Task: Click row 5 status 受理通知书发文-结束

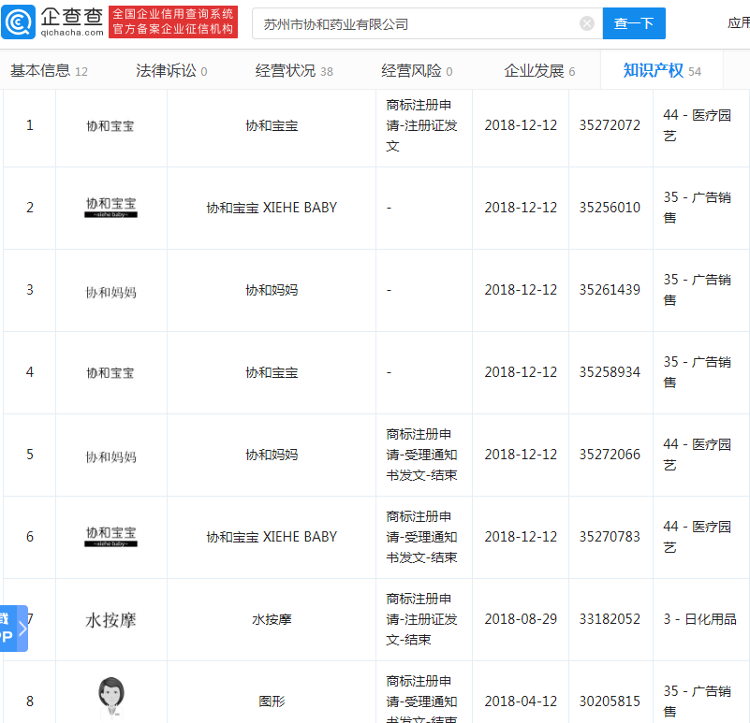Action: click(x=421, y=455)
